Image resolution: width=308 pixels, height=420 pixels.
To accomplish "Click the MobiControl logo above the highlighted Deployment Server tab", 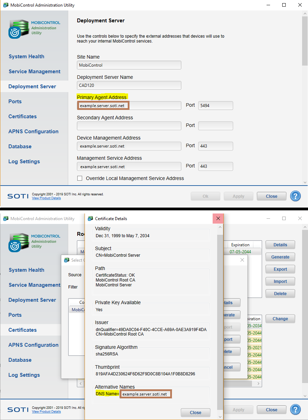I will coord(19,29).
